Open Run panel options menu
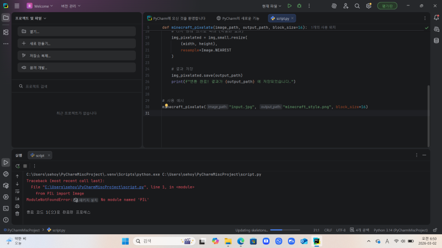 pyautogui.click(x=417, y=155)
